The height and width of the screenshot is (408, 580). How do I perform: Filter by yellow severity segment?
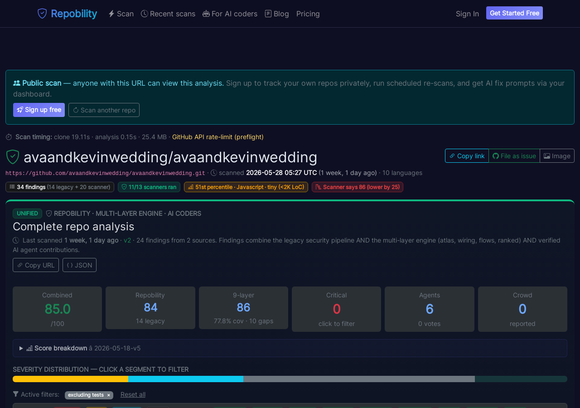[x=70, y=379]
